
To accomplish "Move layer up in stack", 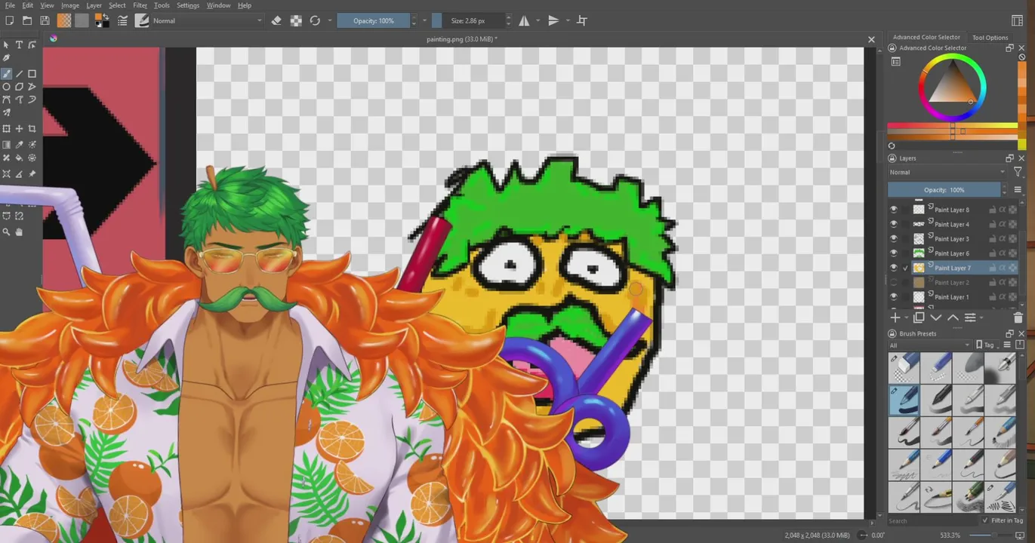I will [x=953, y=318].
